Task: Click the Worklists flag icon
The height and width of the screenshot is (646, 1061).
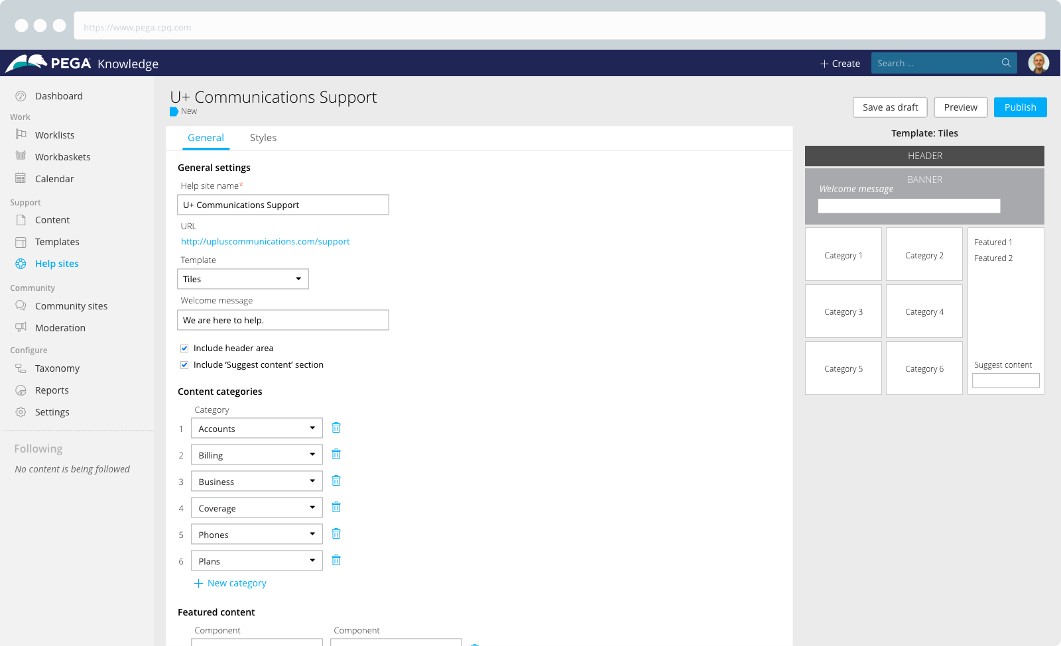Action: pyautogui.click(x=21, y=135)
